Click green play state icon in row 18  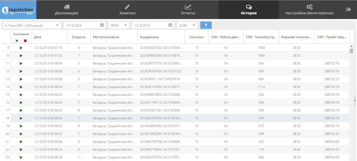[21, 118]
